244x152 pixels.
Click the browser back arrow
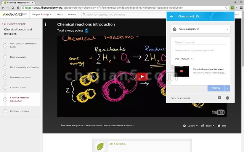[3, 8]
